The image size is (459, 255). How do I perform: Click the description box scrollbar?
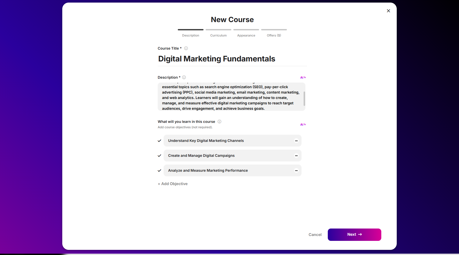pyautogui.click(x=304, y=99)
